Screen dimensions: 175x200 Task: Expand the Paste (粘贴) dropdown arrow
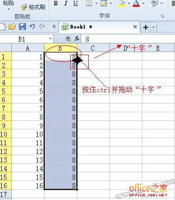(x=9, y=10)
